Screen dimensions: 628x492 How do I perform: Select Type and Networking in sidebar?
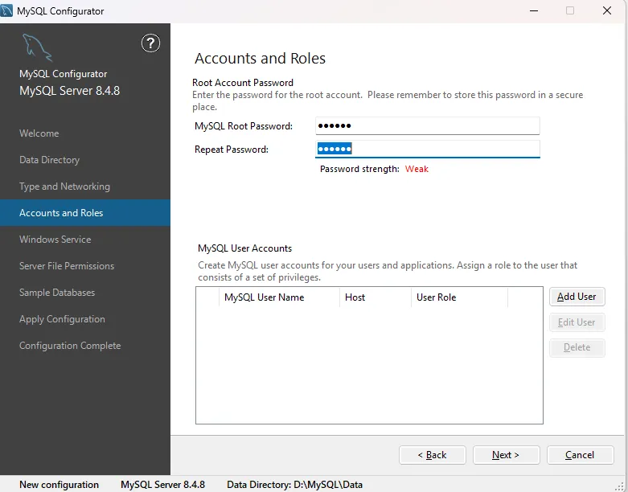click(x=64, y=187)
